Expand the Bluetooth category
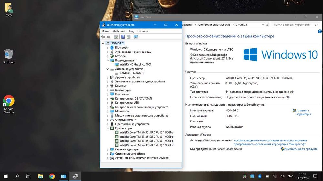The height and width of the screenshot is (181, 323). pyautogui.click(x=107, y=48)
